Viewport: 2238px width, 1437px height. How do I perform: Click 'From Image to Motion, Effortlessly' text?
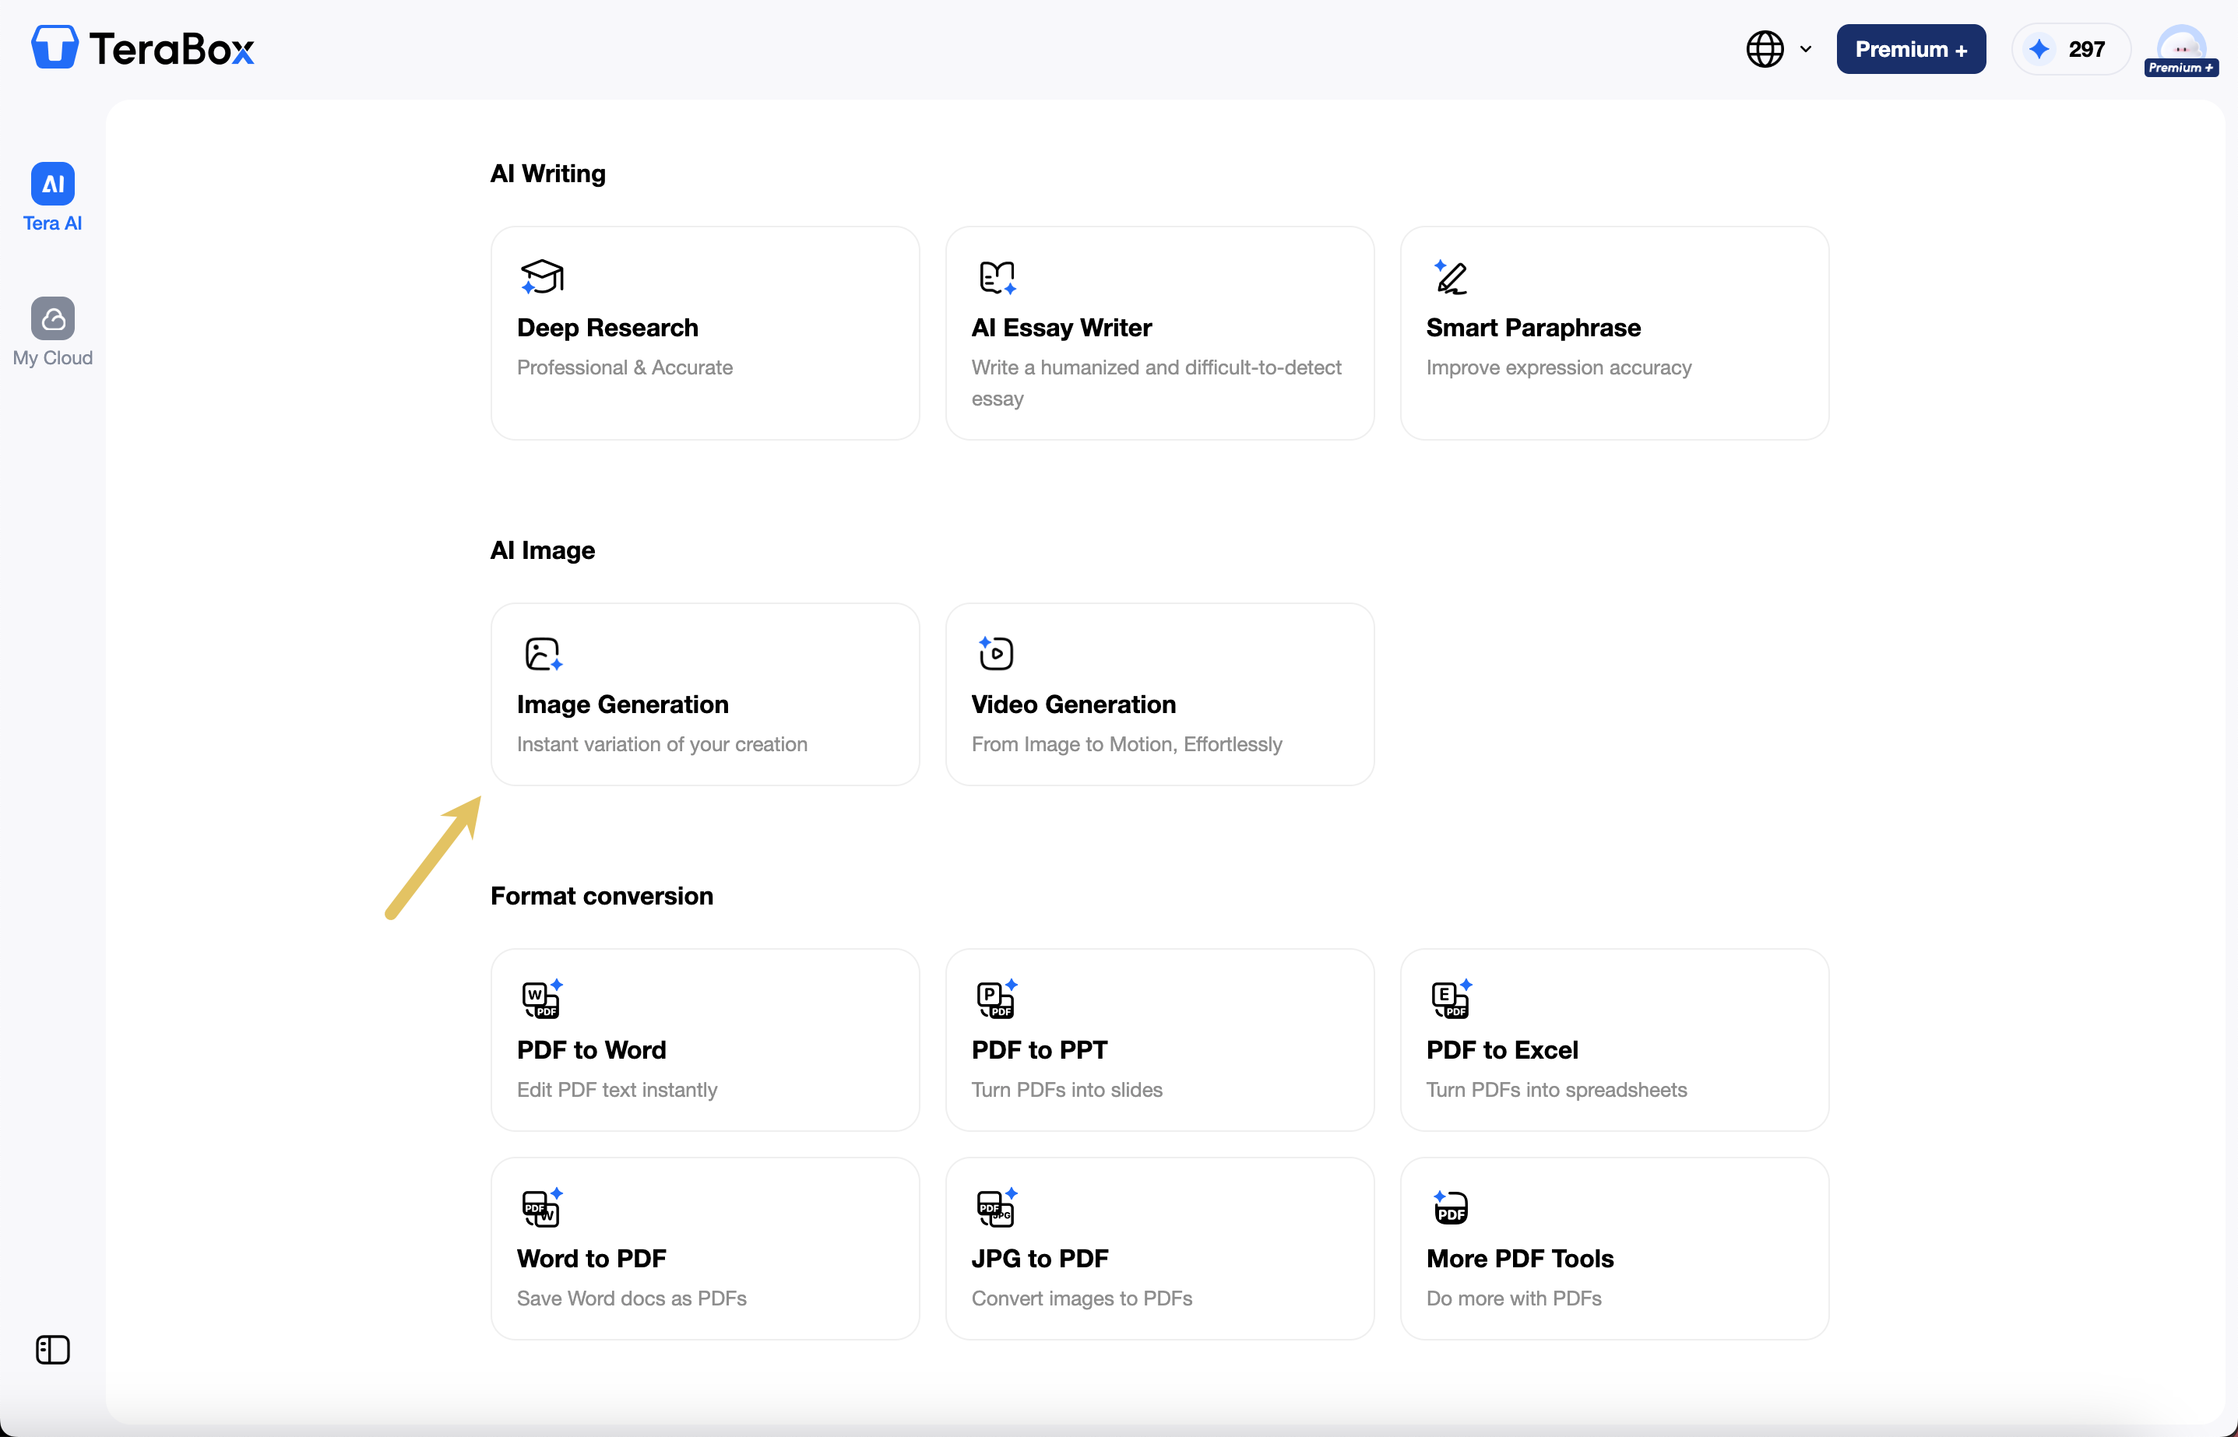coord(1127,745)
